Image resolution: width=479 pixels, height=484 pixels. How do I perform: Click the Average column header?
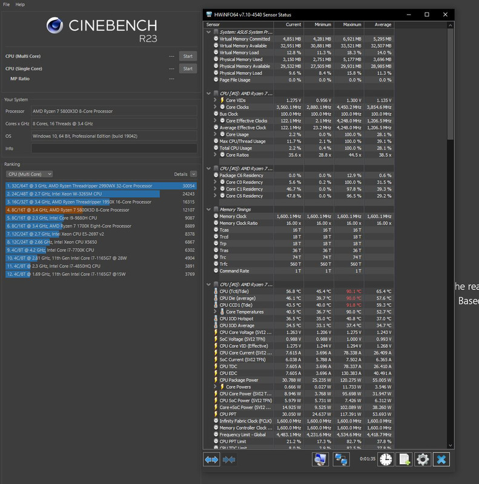(379, 25)
